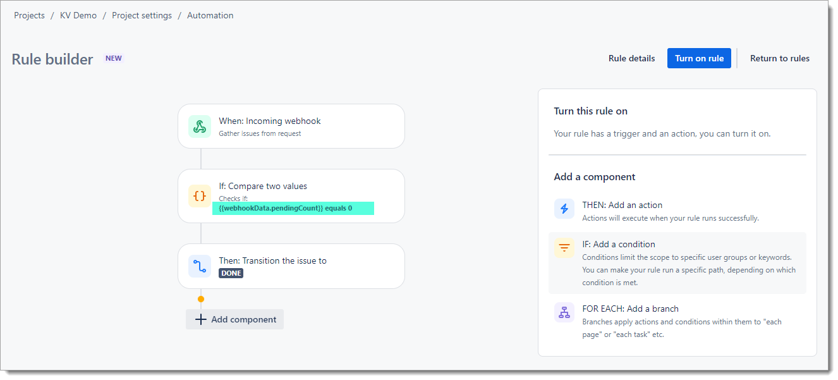Go to KV Demo breadcrumb
Viewport: 838px width, 380px height.
(x=78, y=15)
